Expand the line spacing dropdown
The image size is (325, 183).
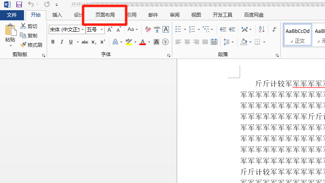232,42
